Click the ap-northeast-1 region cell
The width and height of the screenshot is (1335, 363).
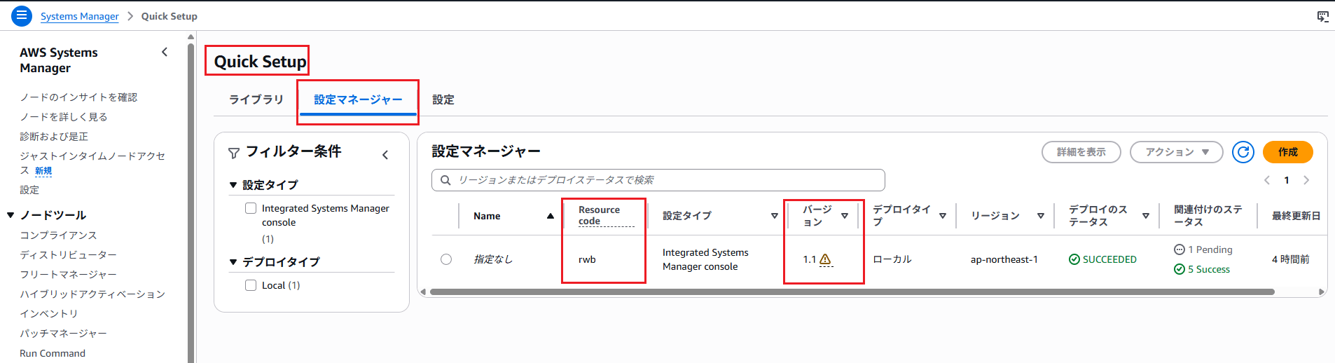[x=1004, y=259]
